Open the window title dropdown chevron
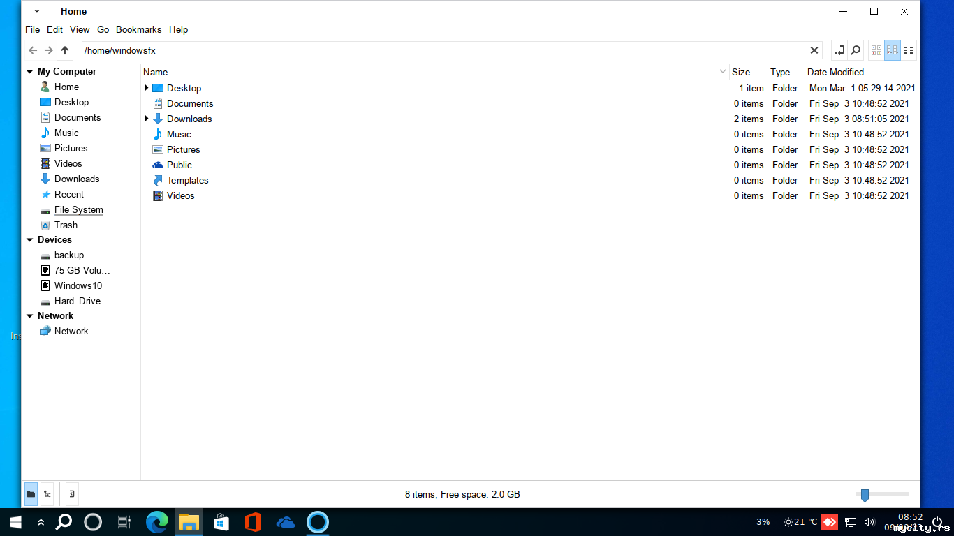This screenshot has width=954, height=536. pos(37,11)
